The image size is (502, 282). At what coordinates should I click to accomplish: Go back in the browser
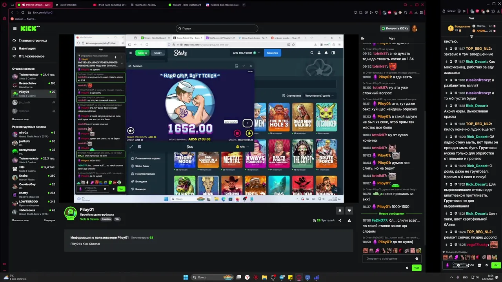[x=12, y=13]
